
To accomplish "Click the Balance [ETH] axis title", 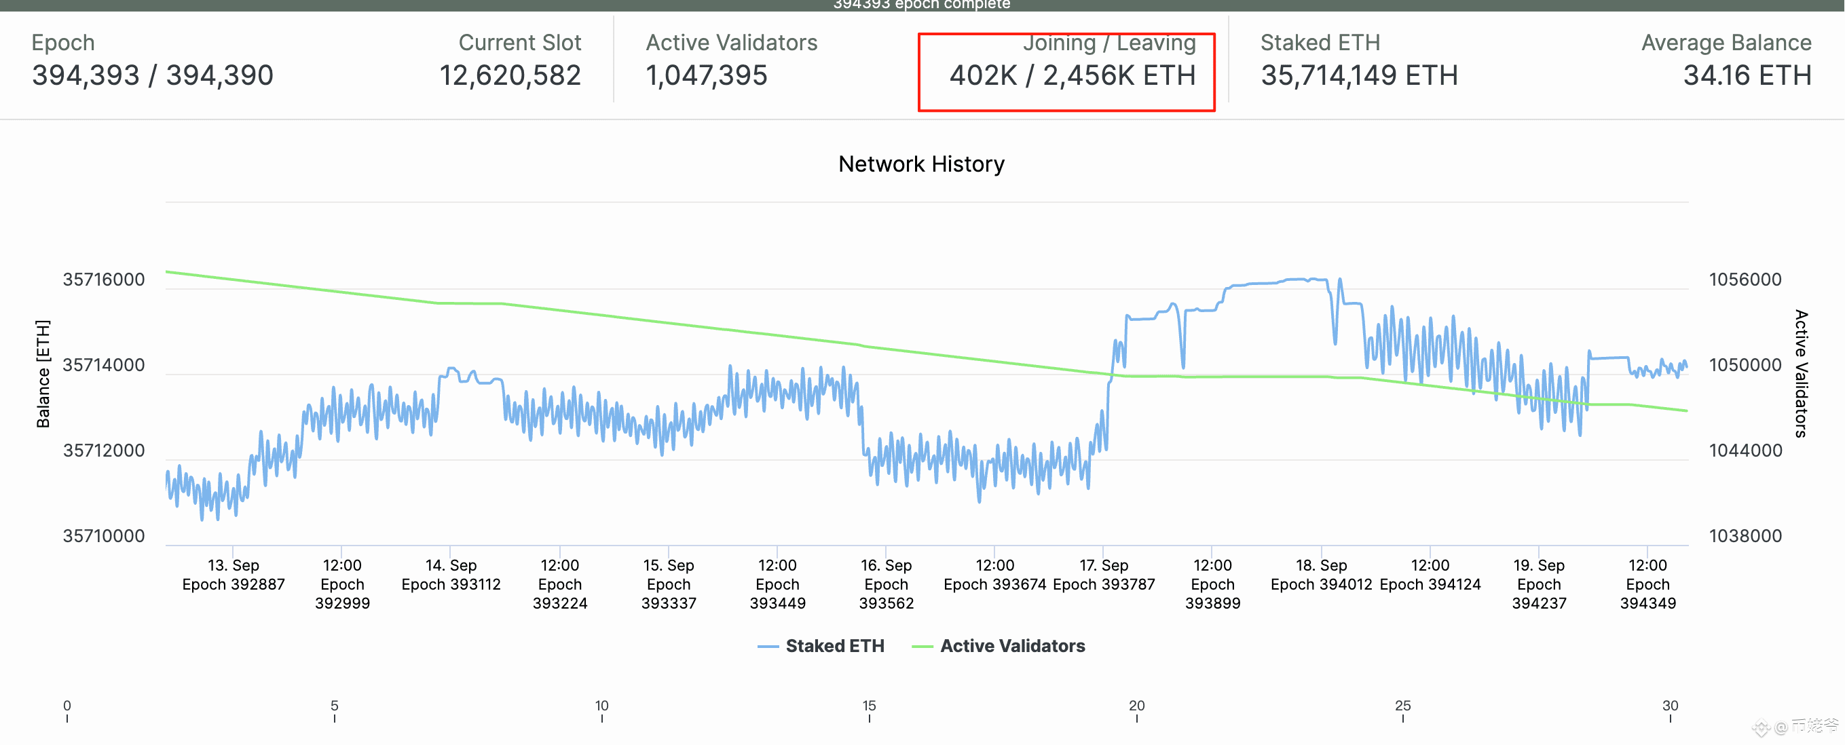I will pos(43,374).
